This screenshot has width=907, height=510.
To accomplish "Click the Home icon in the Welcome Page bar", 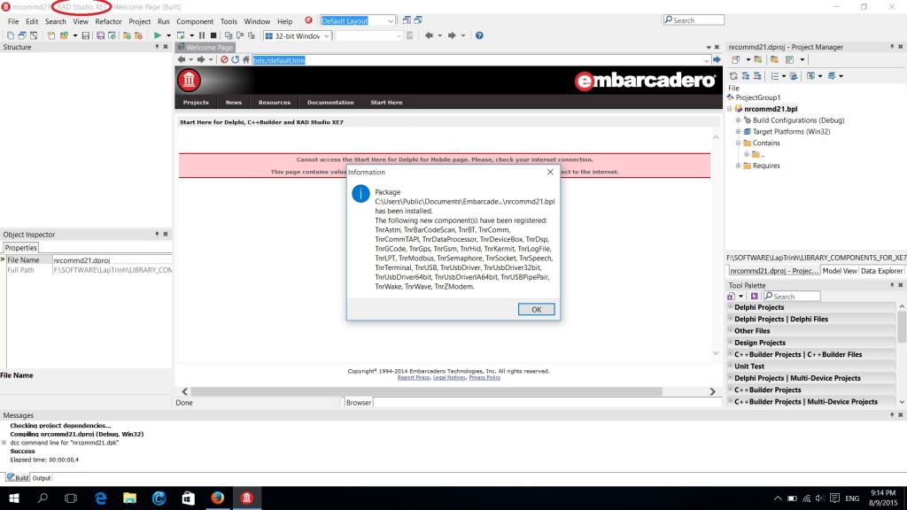I will pyautogui.click(x=246, y=59).
